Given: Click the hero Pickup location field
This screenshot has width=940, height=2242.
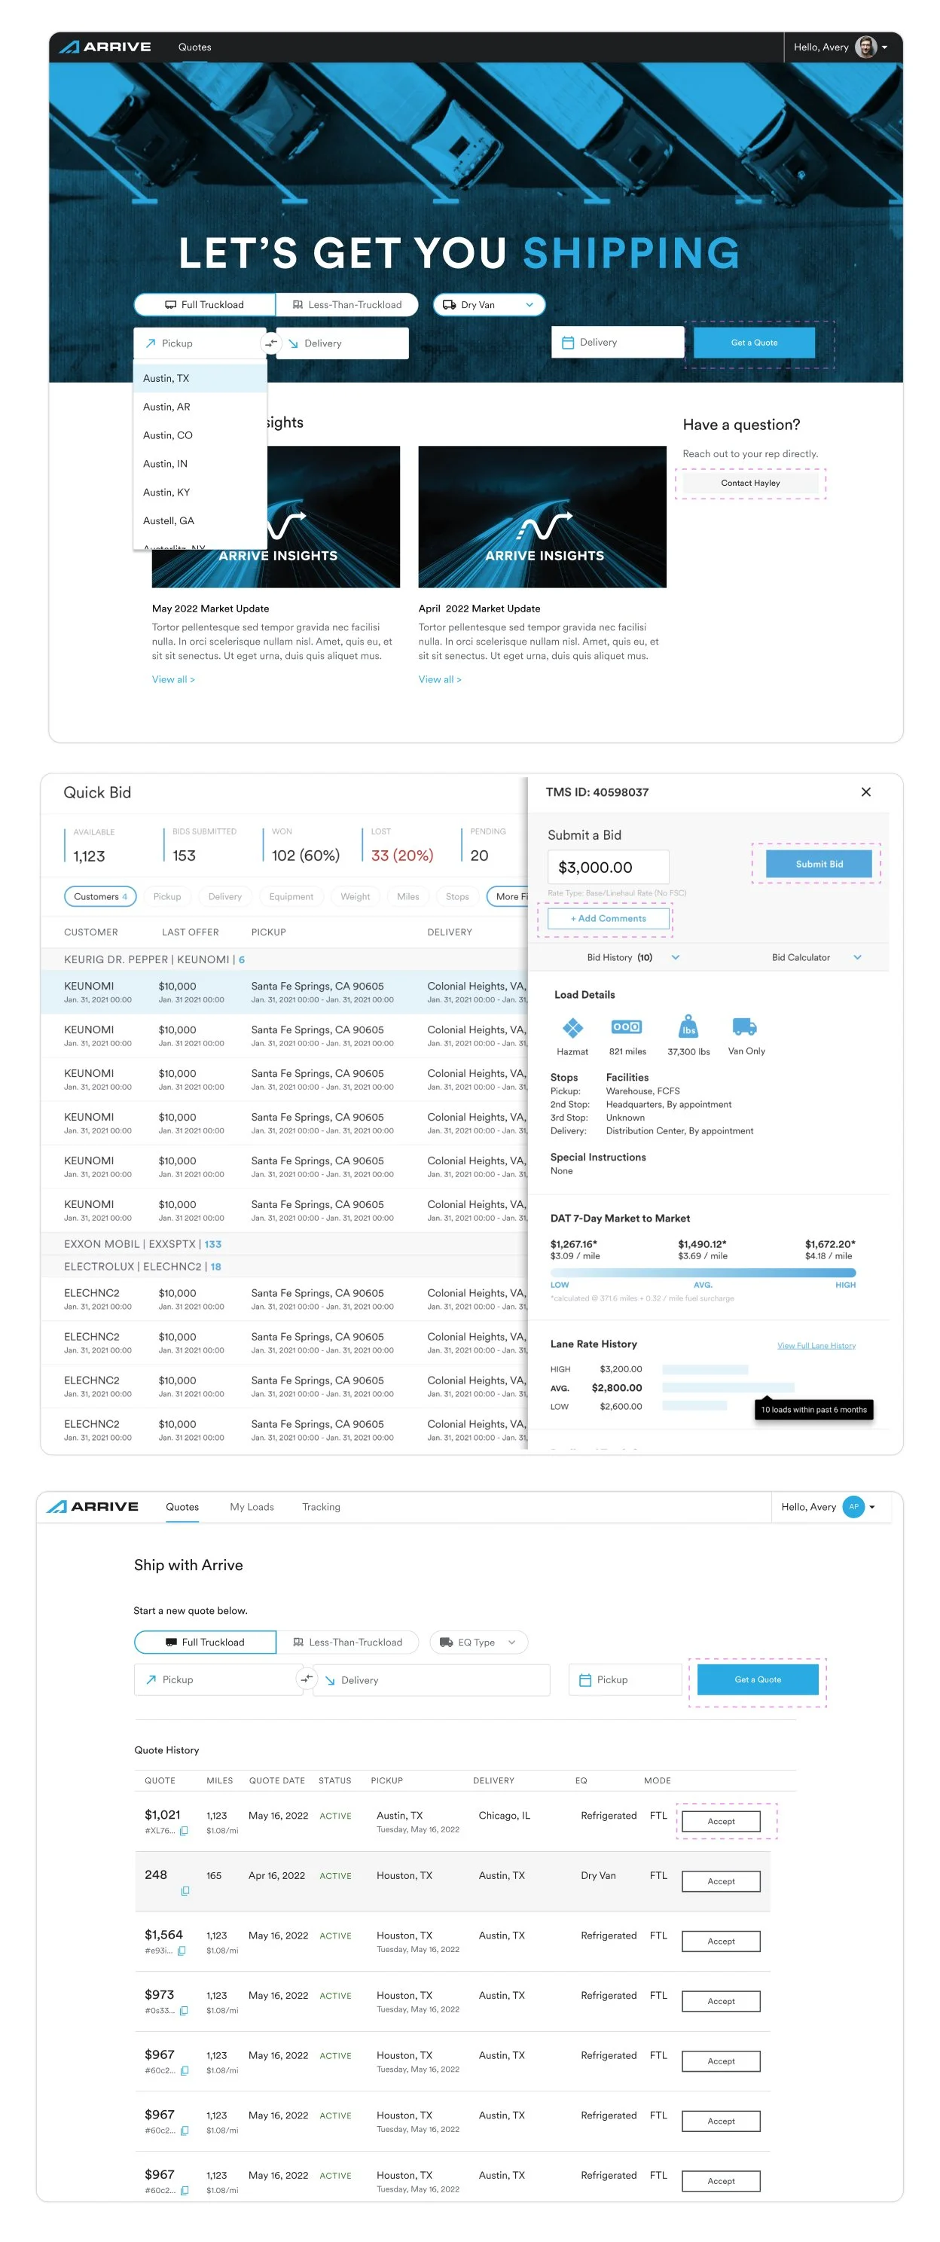Looking at the screenshot, I should [200, 343].
